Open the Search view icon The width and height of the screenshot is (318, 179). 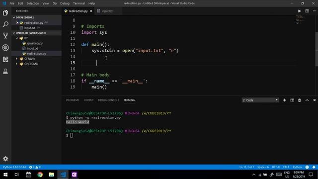[5, 24]
